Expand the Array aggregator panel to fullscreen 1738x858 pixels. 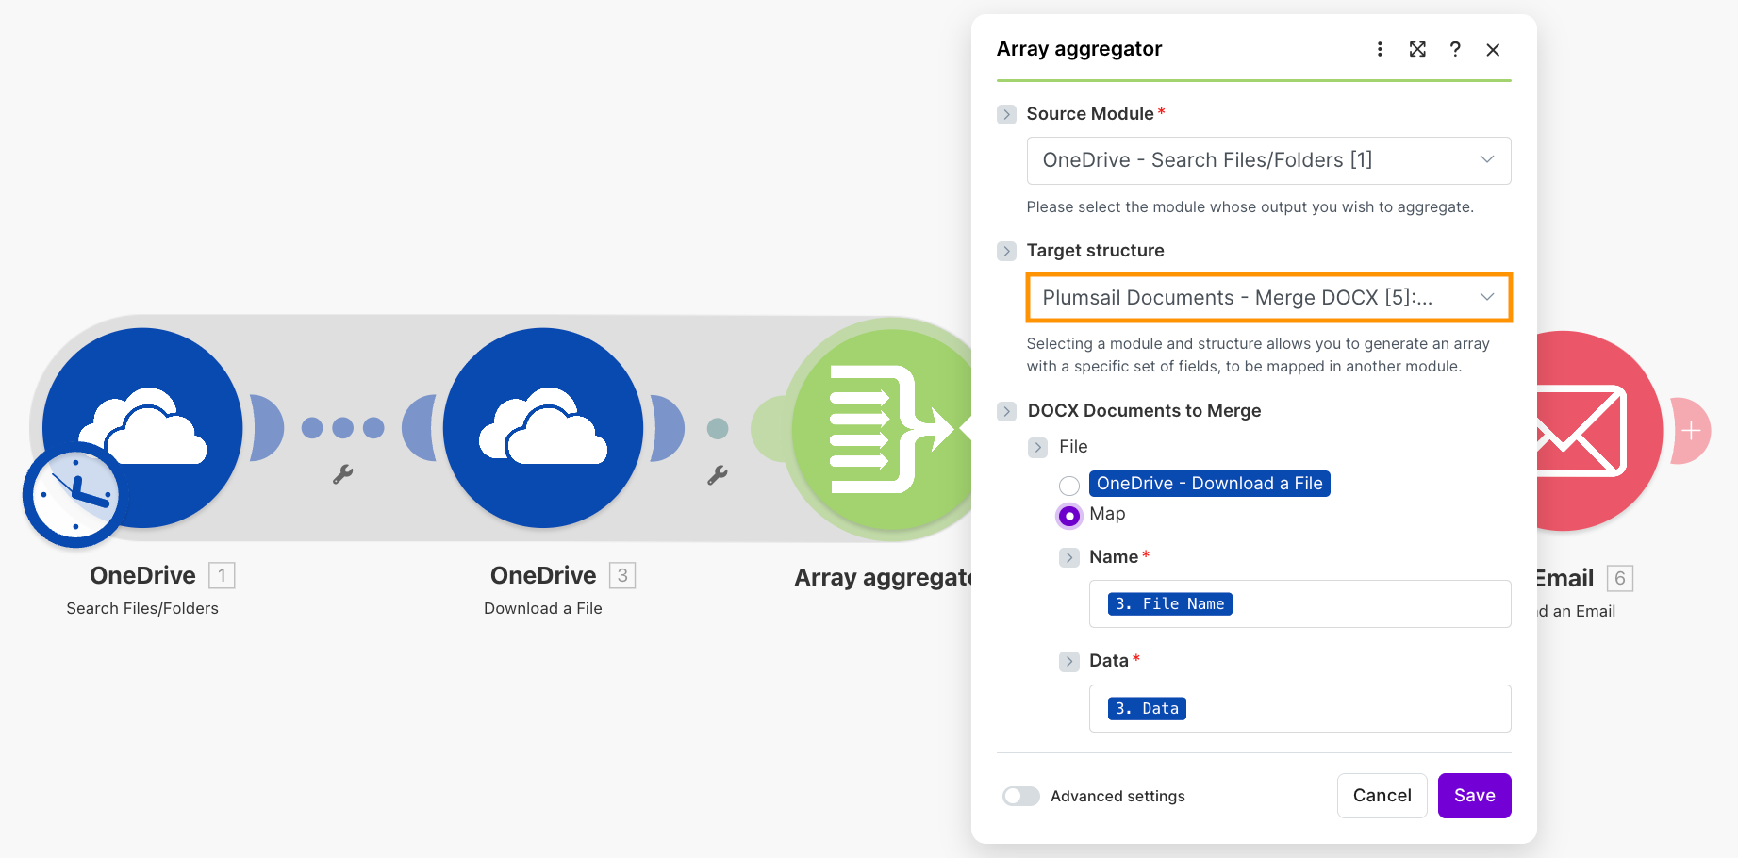1417,49
